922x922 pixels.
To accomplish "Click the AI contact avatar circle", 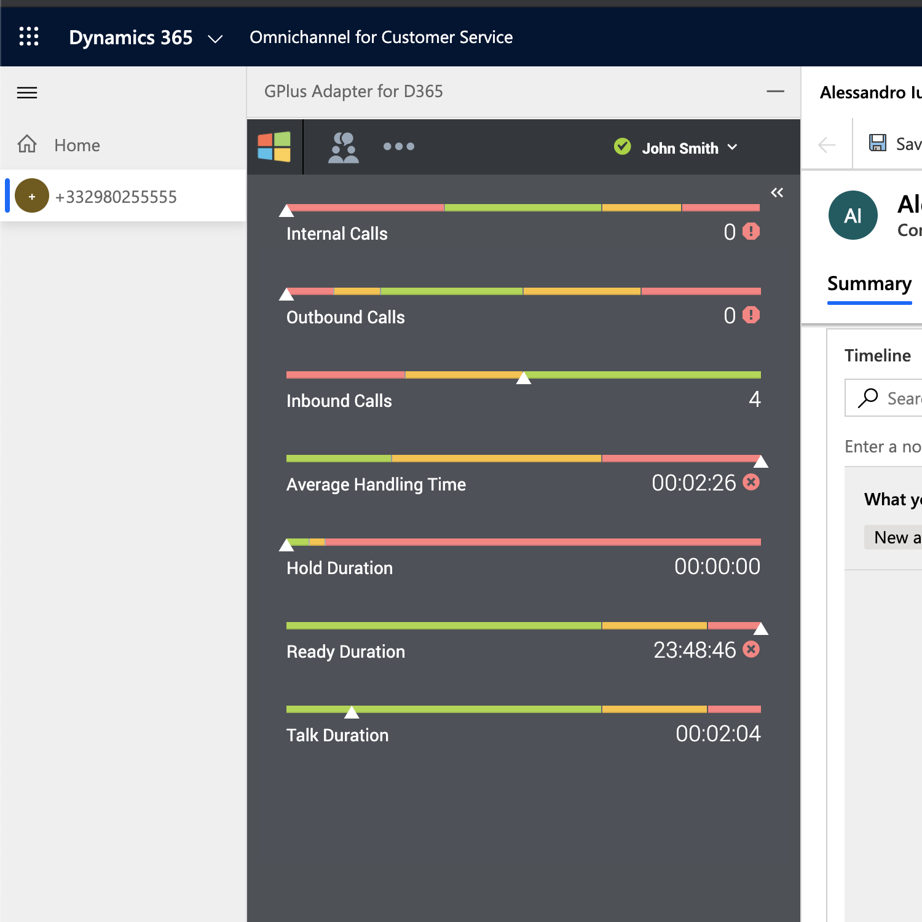I will [x=853, y=215].
